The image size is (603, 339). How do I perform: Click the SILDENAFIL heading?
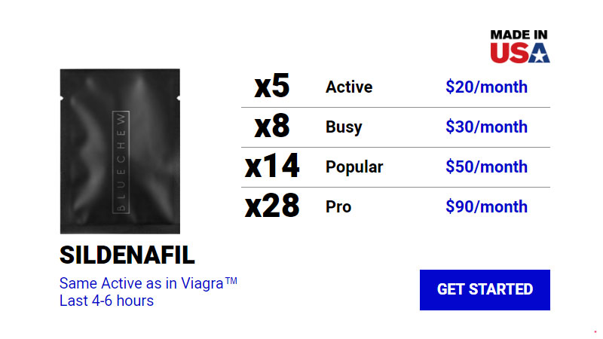click(x=127, y=255)
